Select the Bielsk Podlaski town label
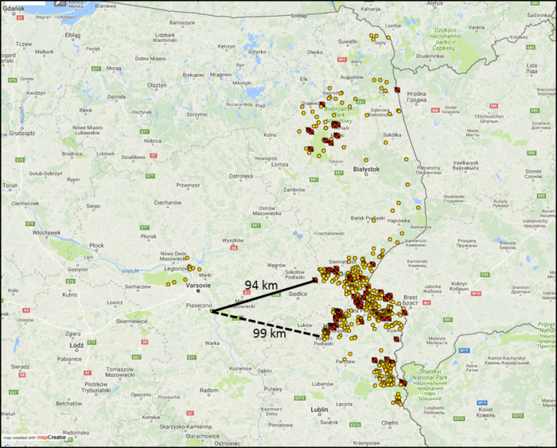The image size is (557, 448). [368, 218]
